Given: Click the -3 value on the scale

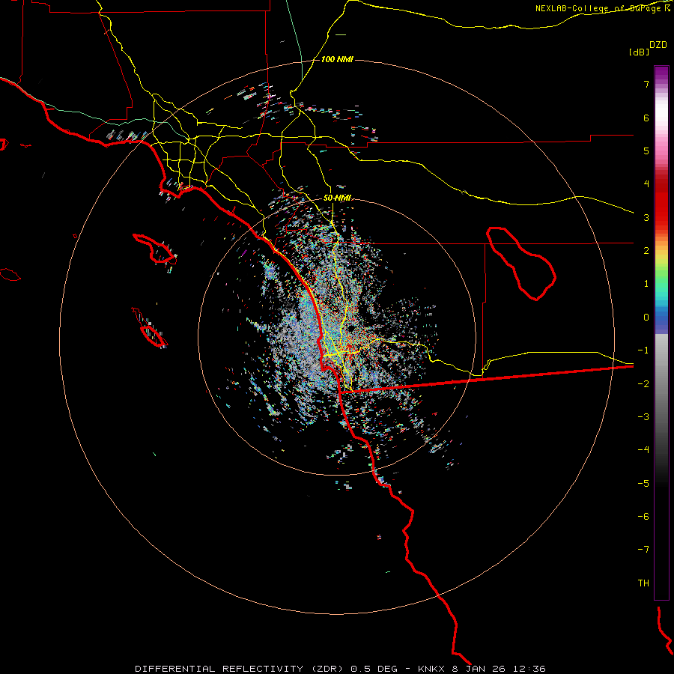Looking at the screenshot, I should point(643,417).
